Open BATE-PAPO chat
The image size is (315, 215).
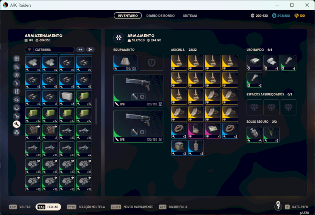[296, 207]
